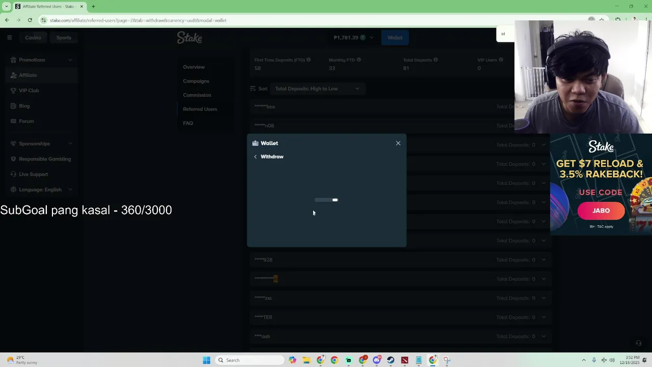Screen dimensions: 652x367
Task: Click the Language globe icon
Action: tap(14, 189)
